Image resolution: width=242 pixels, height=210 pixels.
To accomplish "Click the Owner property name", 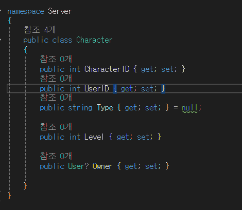I will coord(102,166).
